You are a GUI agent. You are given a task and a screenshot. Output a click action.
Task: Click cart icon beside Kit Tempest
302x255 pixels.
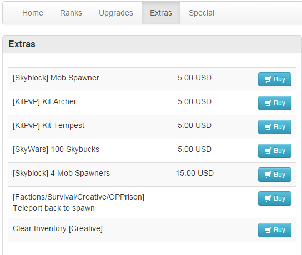click(268, 127)
